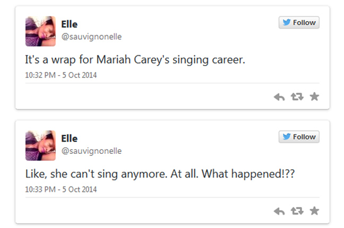This screenshot has height=228, width=344.
Task: Open @sauvignonelle handle in the first tweet
Action: [x=92, y=37]
